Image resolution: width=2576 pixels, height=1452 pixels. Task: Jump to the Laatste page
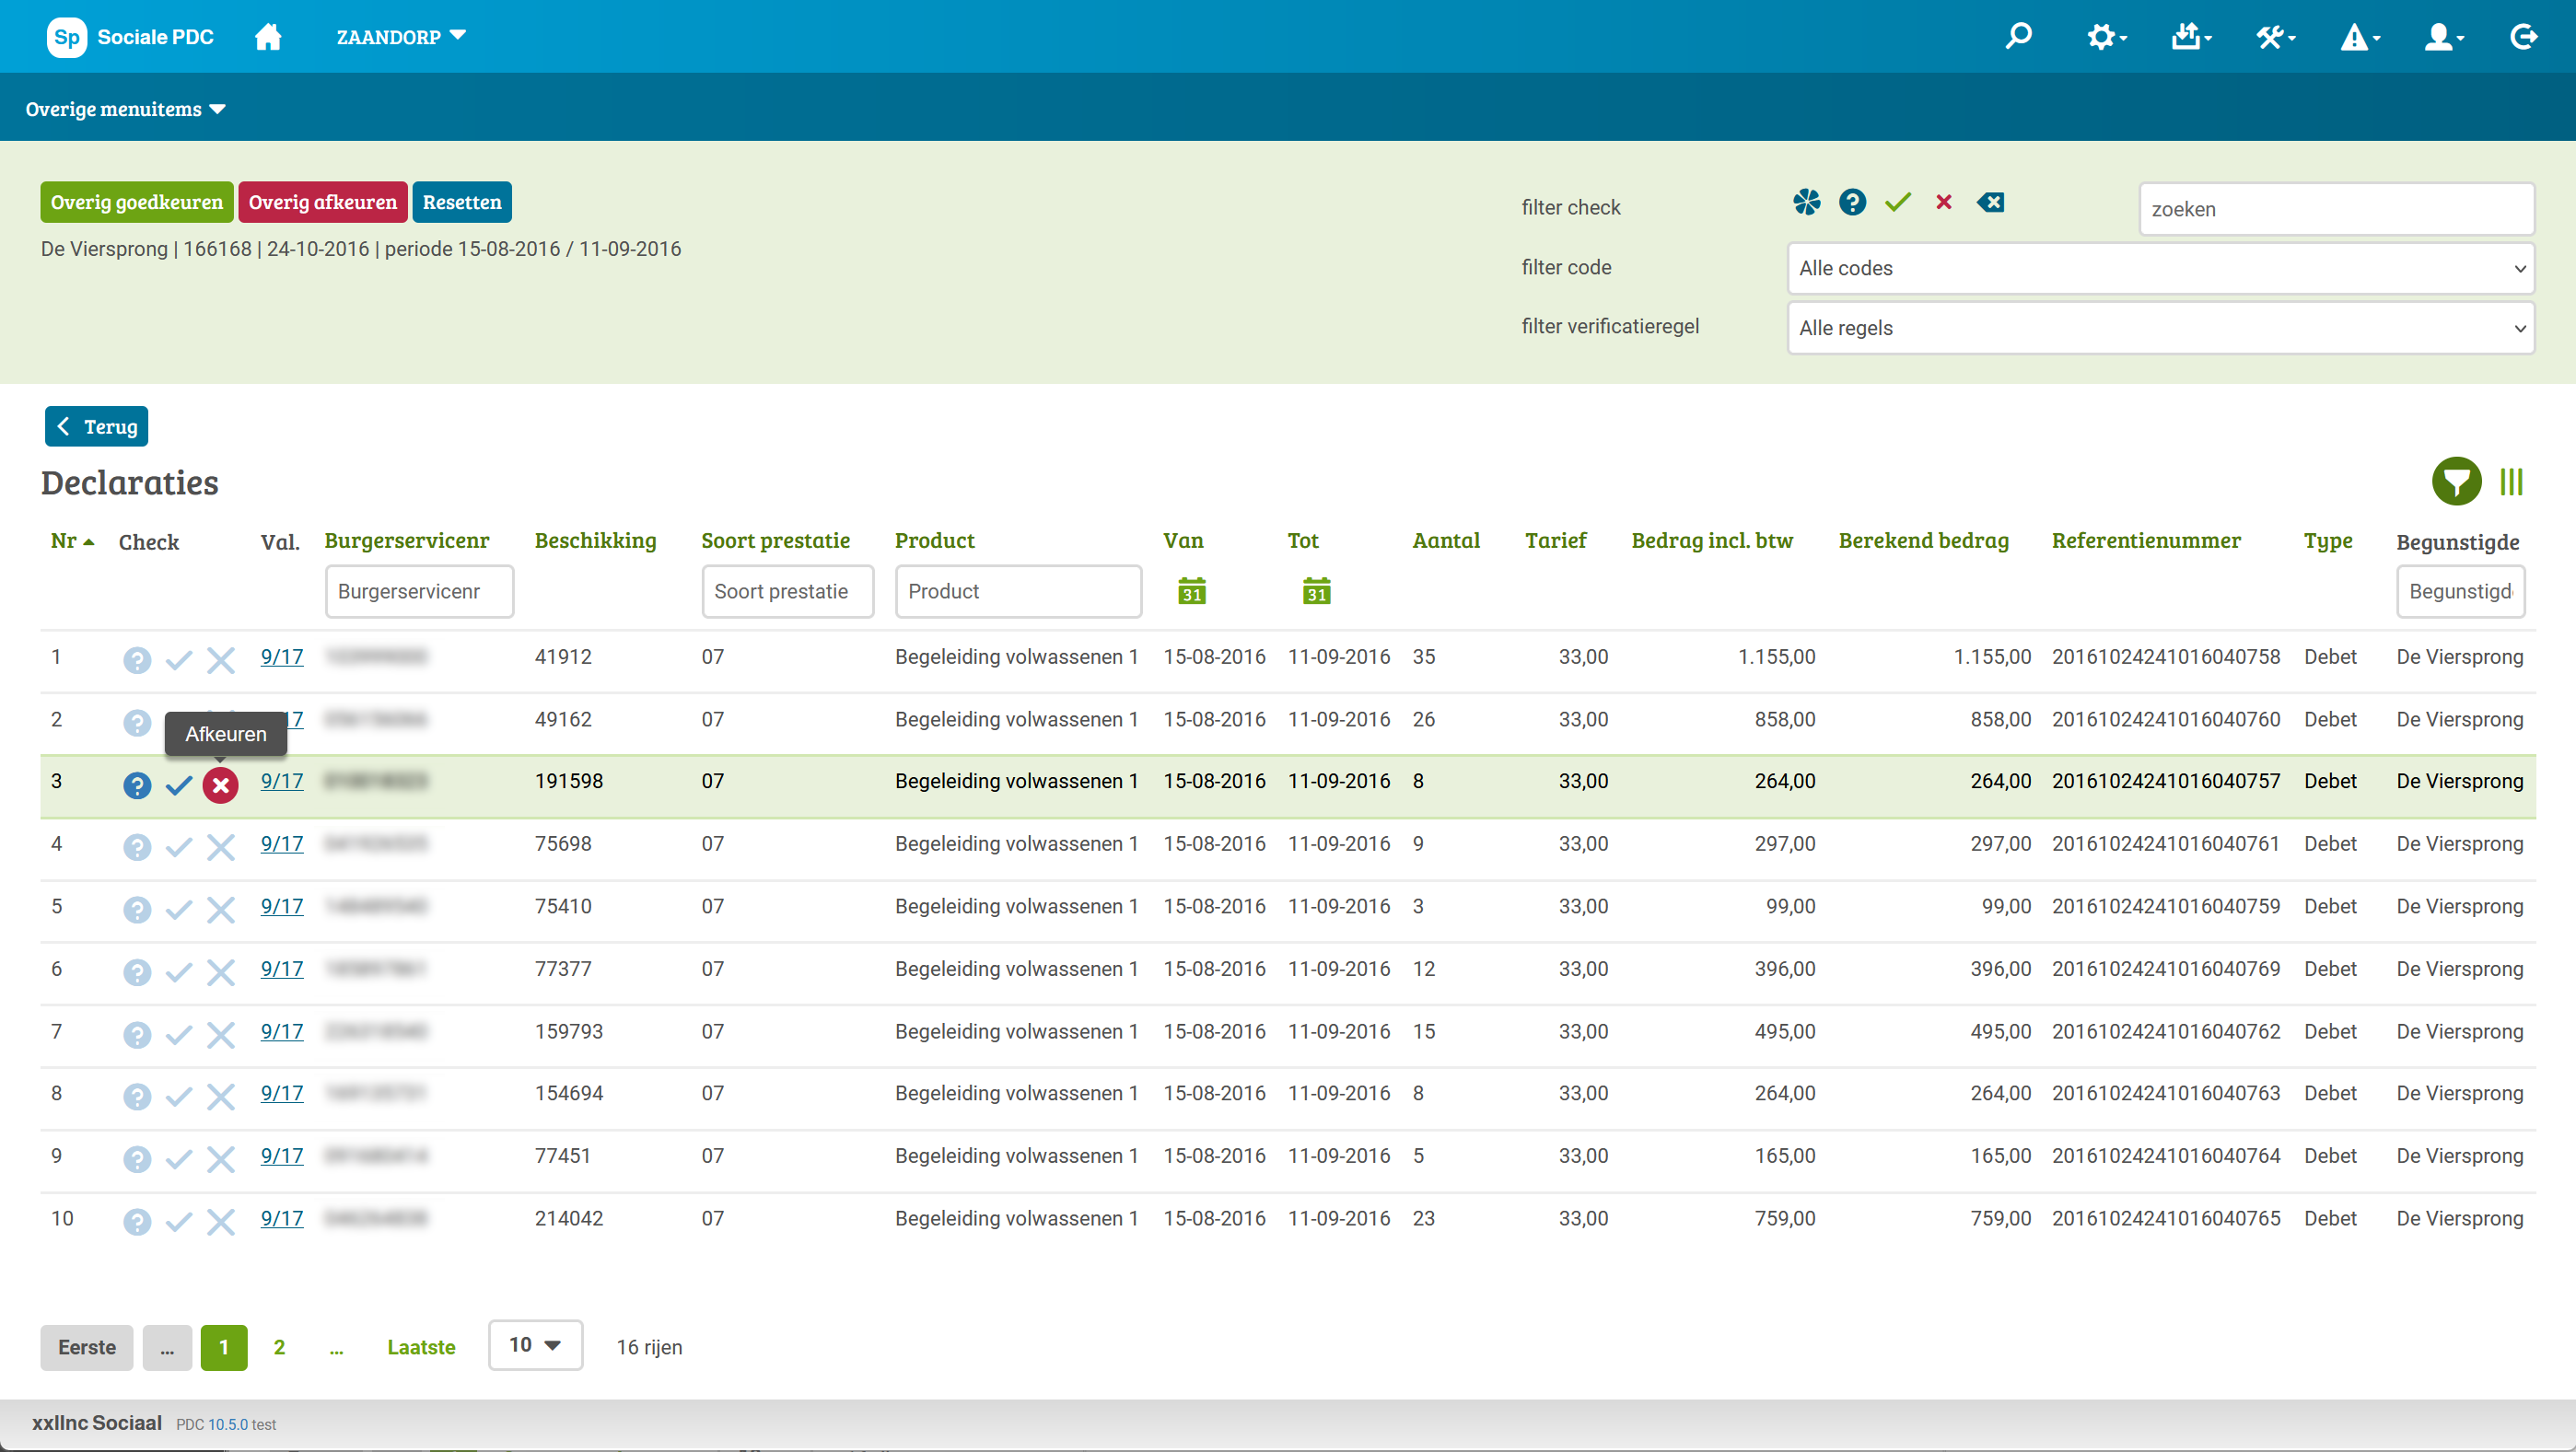pyautogui.click(x=421, y=1347)
